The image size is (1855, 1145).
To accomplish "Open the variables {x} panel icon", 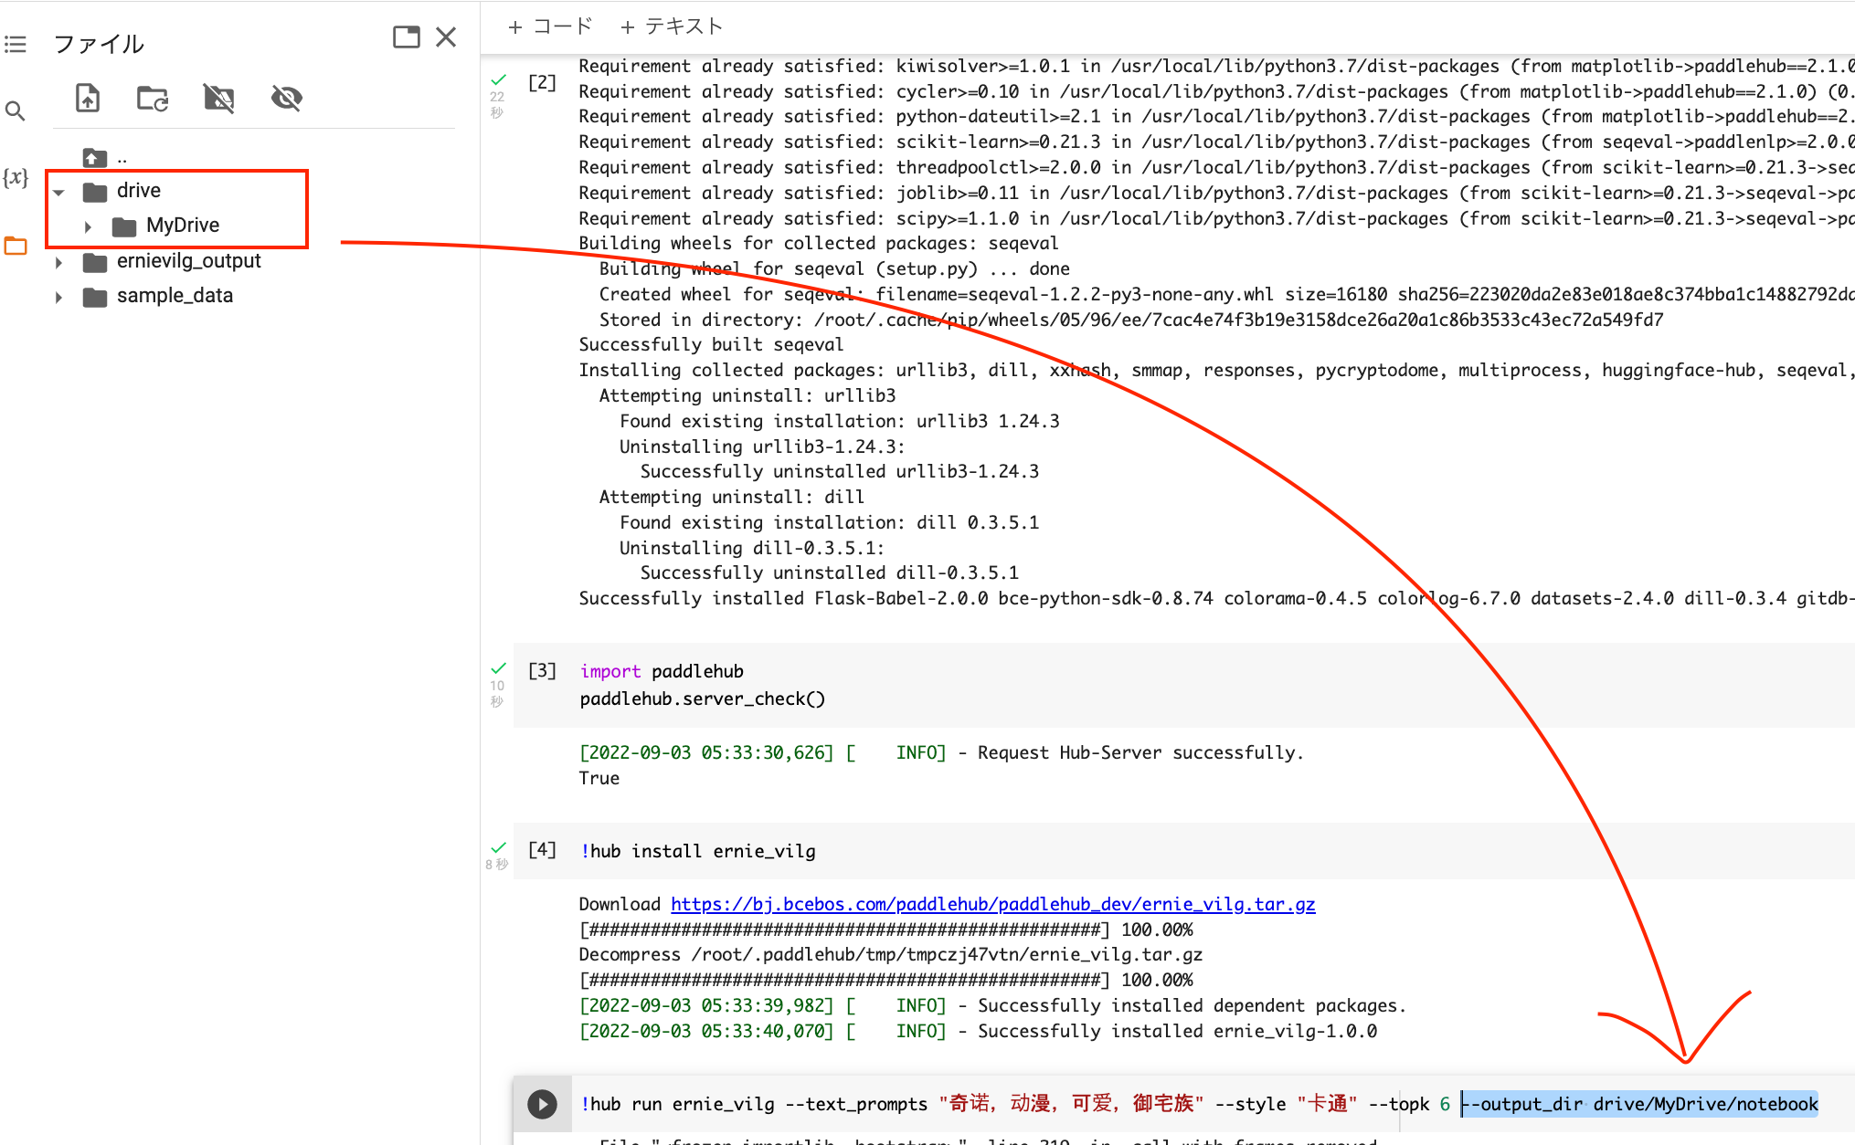I will point(16,177).
